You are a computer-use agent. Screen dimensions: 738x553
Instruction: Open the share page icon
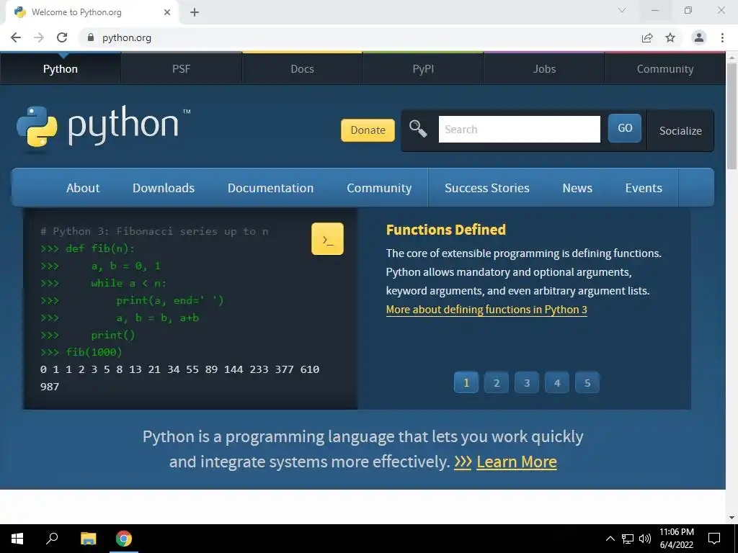click(647, 37)
